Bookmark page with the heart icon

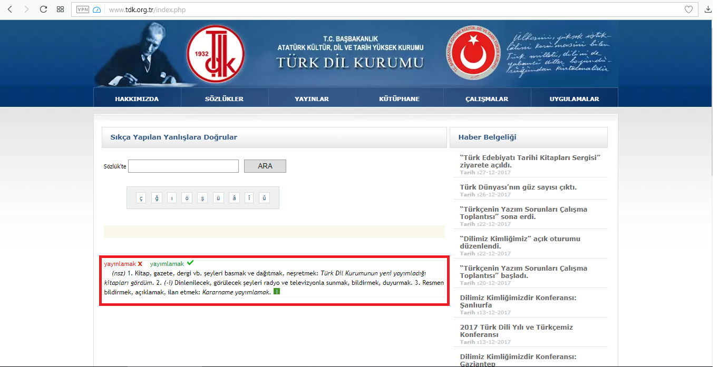[x=688, y=9]
